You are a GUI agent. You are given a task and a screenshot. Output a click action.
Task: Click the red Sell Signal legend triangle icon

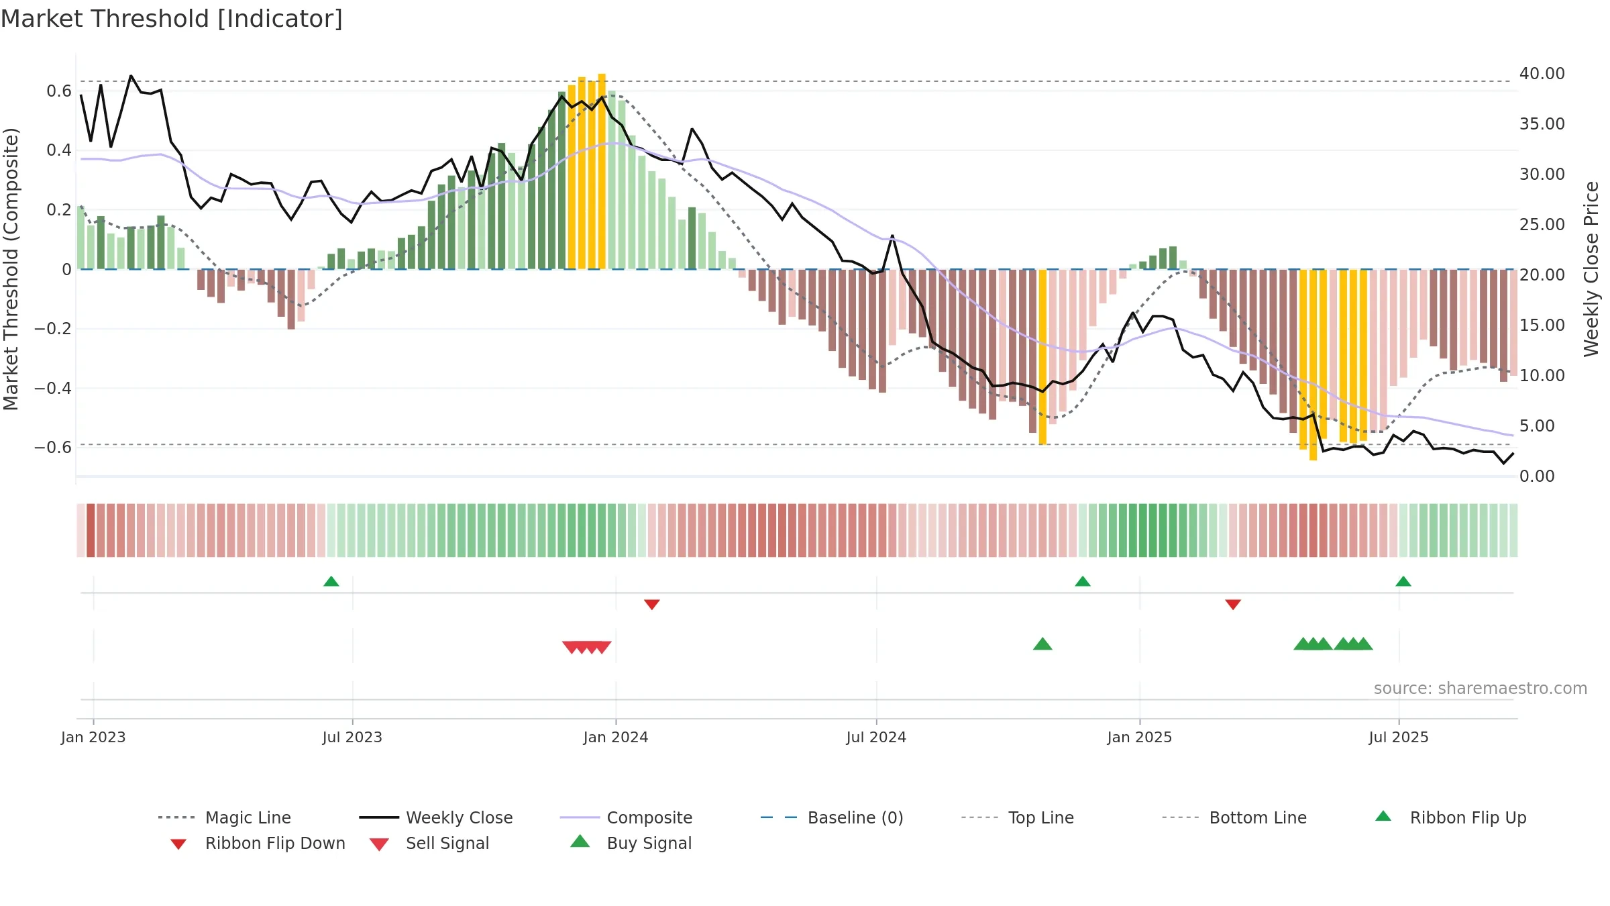[379, 844]
